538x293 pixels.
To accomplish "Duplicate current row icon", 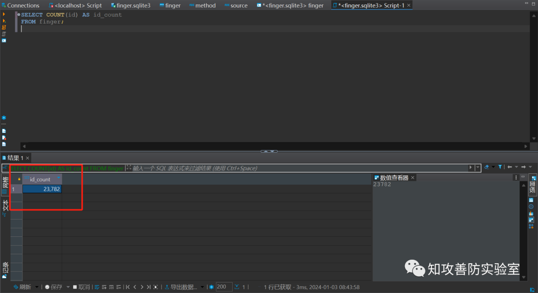I will [x=111, y=287].
